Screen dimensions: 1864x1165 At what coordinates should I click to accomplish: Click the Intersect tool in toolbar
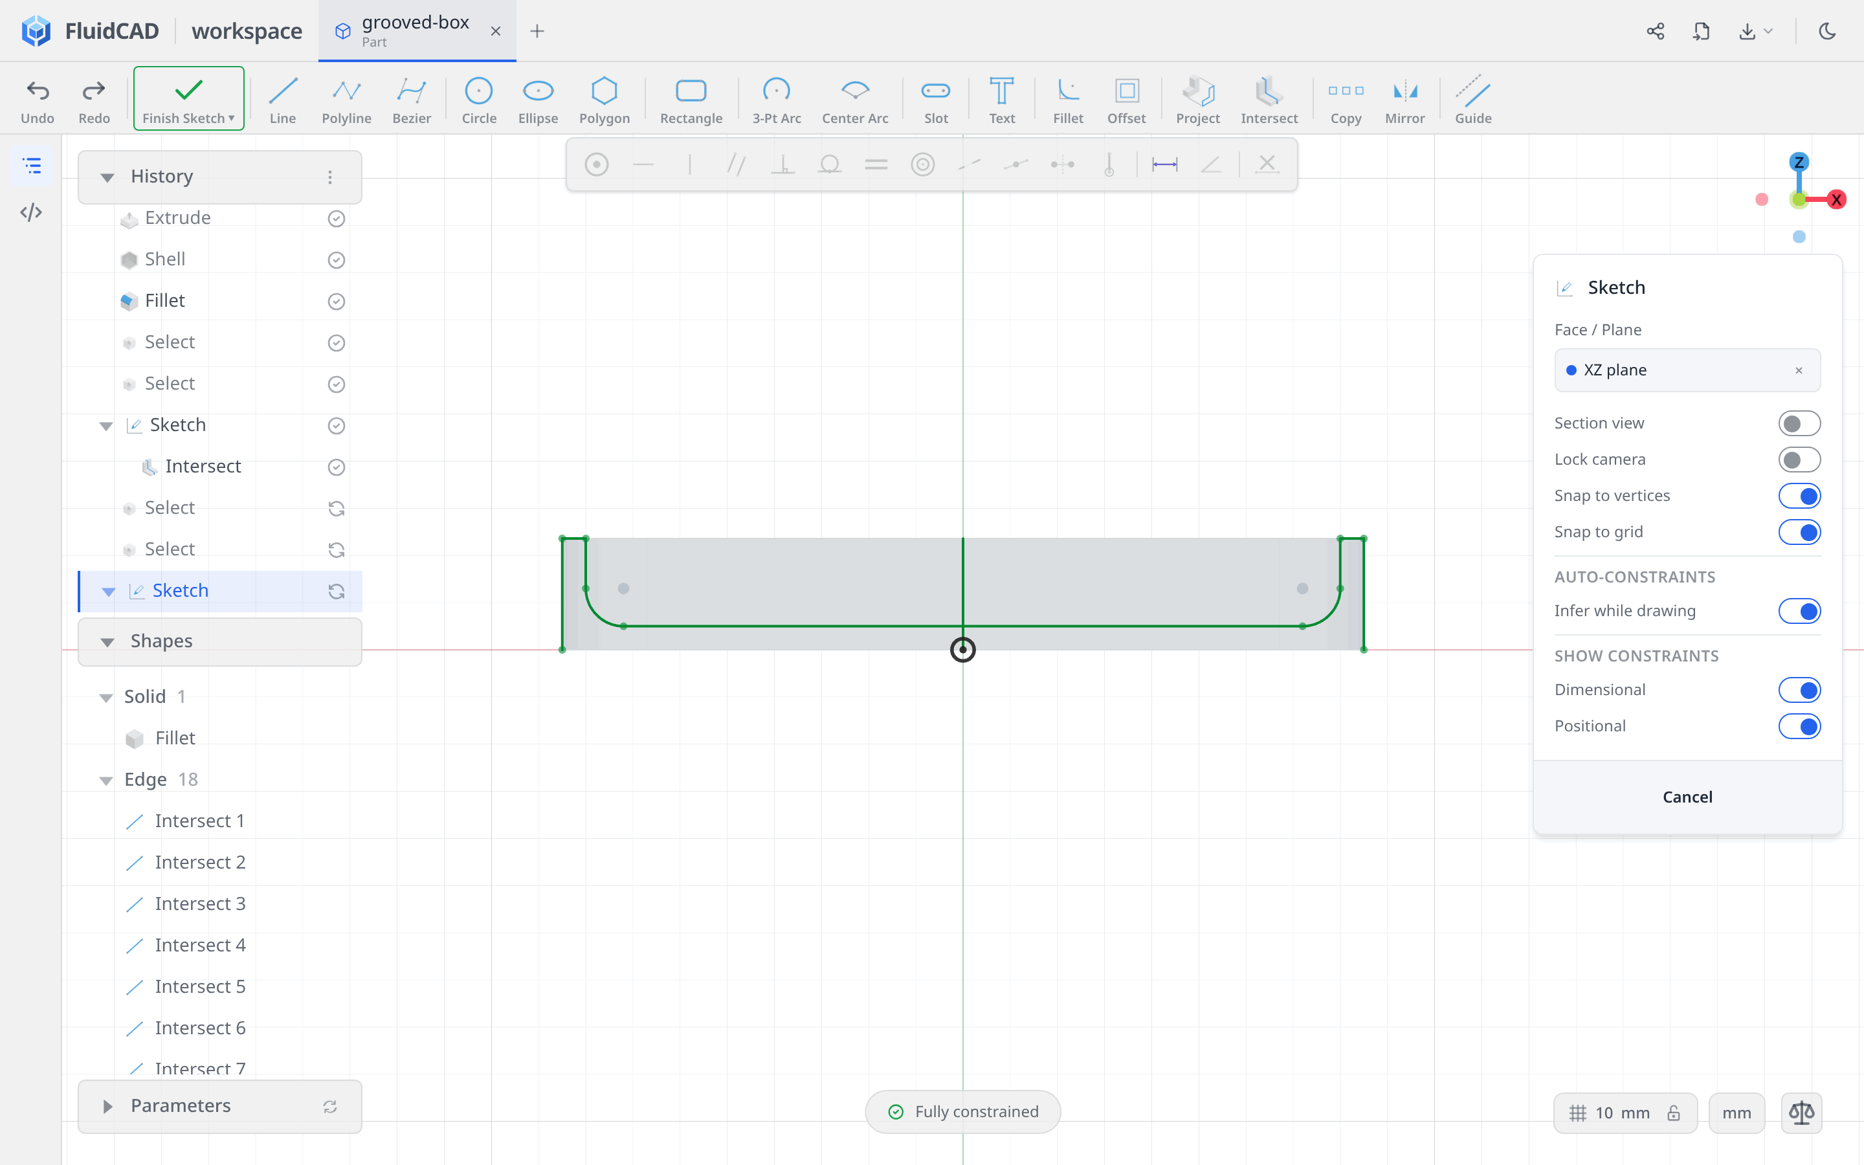point(1269,100)
